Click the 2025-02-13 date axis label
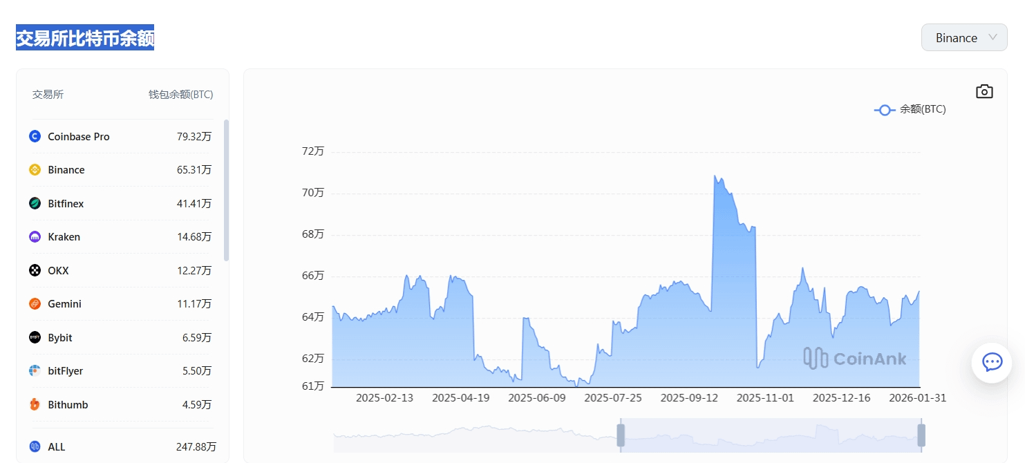The width and height of the screenshot is (1025, 463). [x=384, y=398]
